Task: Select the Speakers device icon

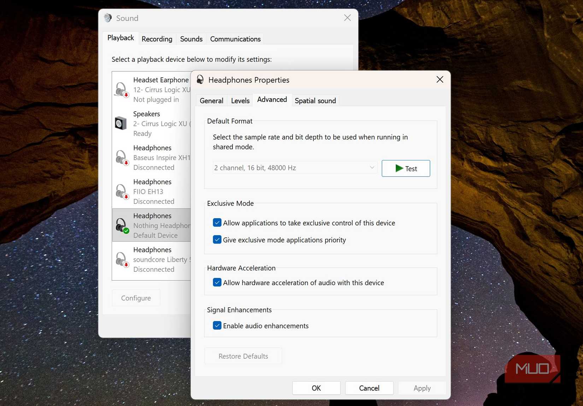Action: click(121, 123)
